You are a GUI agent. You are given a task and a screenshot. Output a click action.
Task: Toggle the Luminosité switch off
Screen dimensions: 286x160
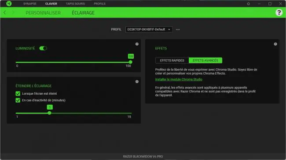(43, 48)
